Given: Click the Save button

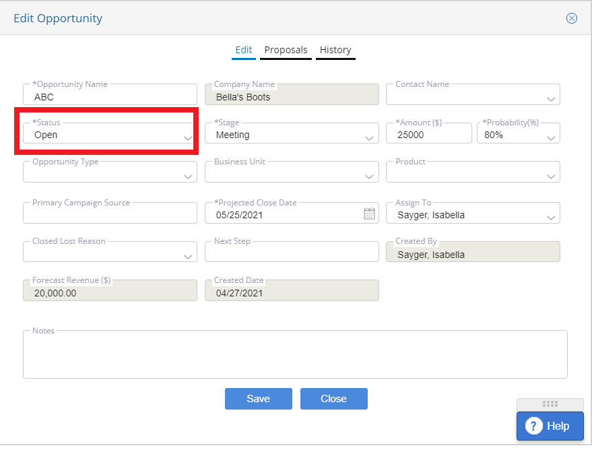Looking at the screenshot, I should (x=258, y=399).
